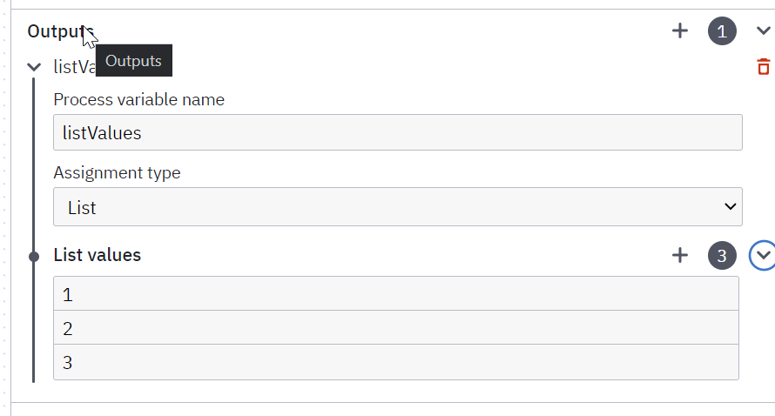Toggle the circled chevron next to List values

coord(762,255)
